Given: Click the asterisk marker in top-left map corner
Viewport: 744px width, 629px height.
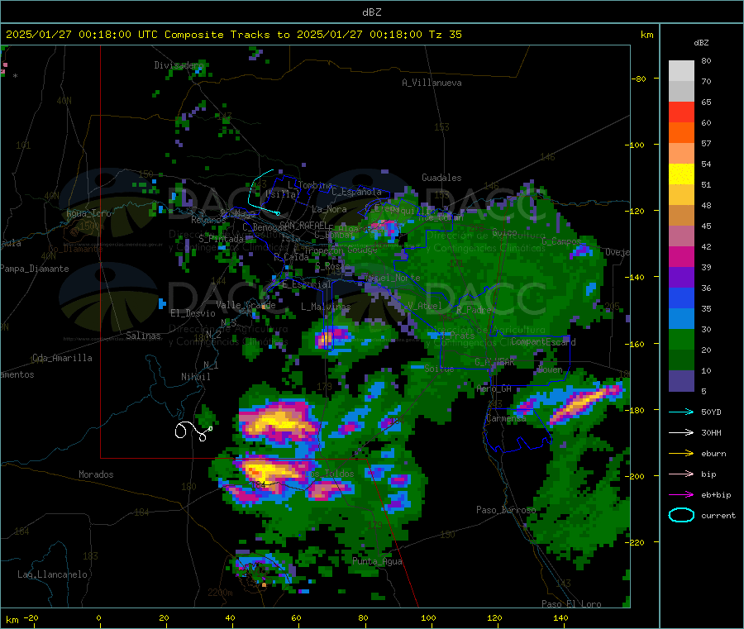Looking at the screenshot, I should point(15,76).
